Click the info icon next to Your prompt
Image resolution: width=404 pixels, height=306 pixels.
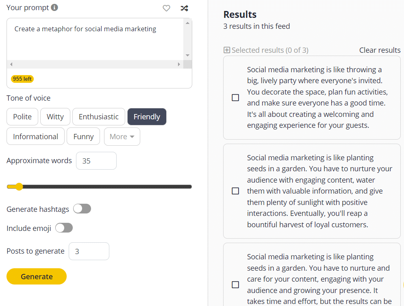pos(55,7)
